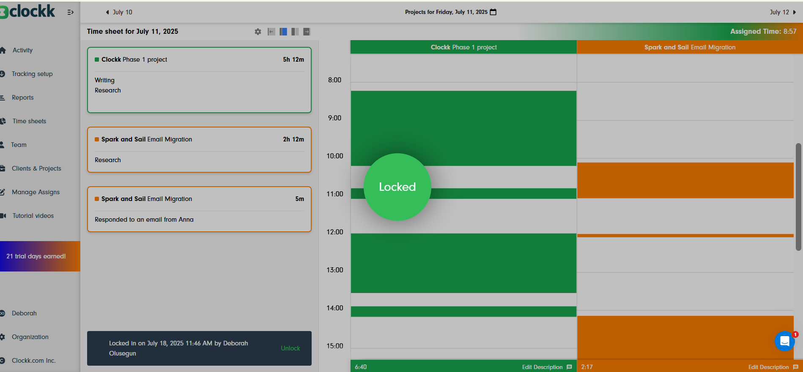803x372 pixels.
Task: Click the timeline vertical scrollbar
Action: point(798,197)
